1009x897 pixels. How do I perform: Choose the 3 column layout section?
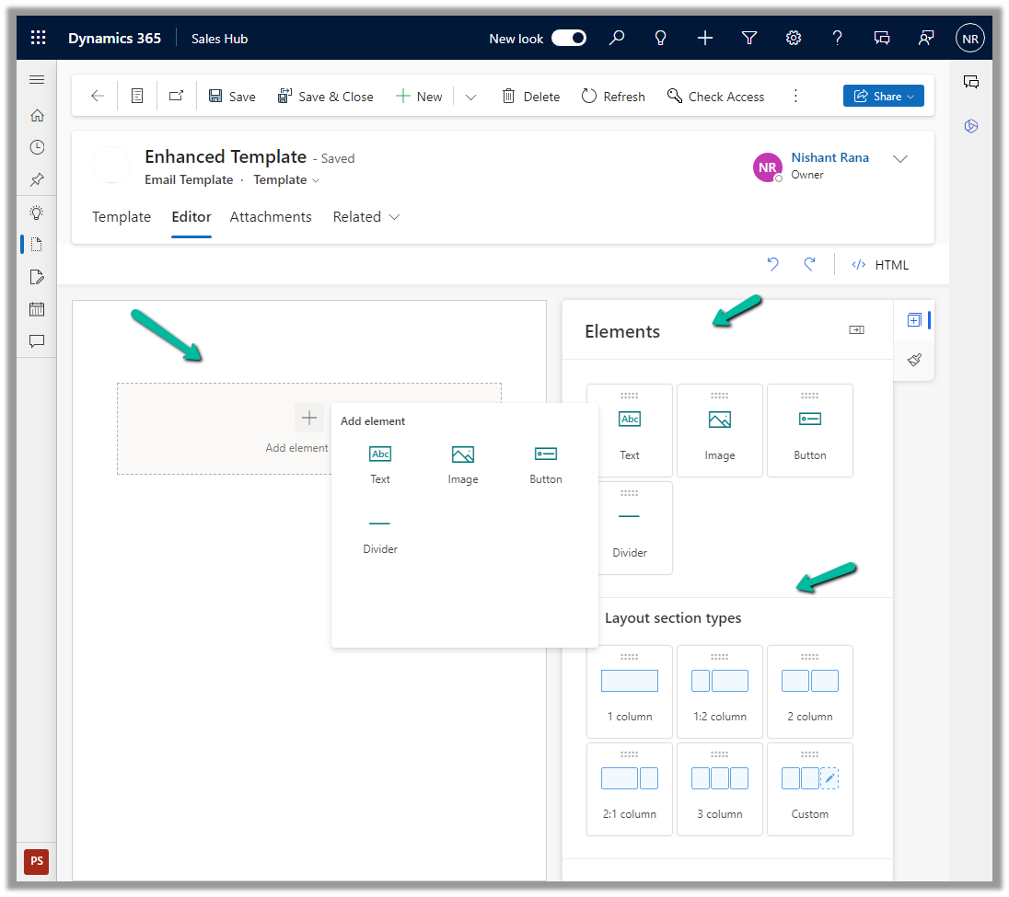click(720, 789)
